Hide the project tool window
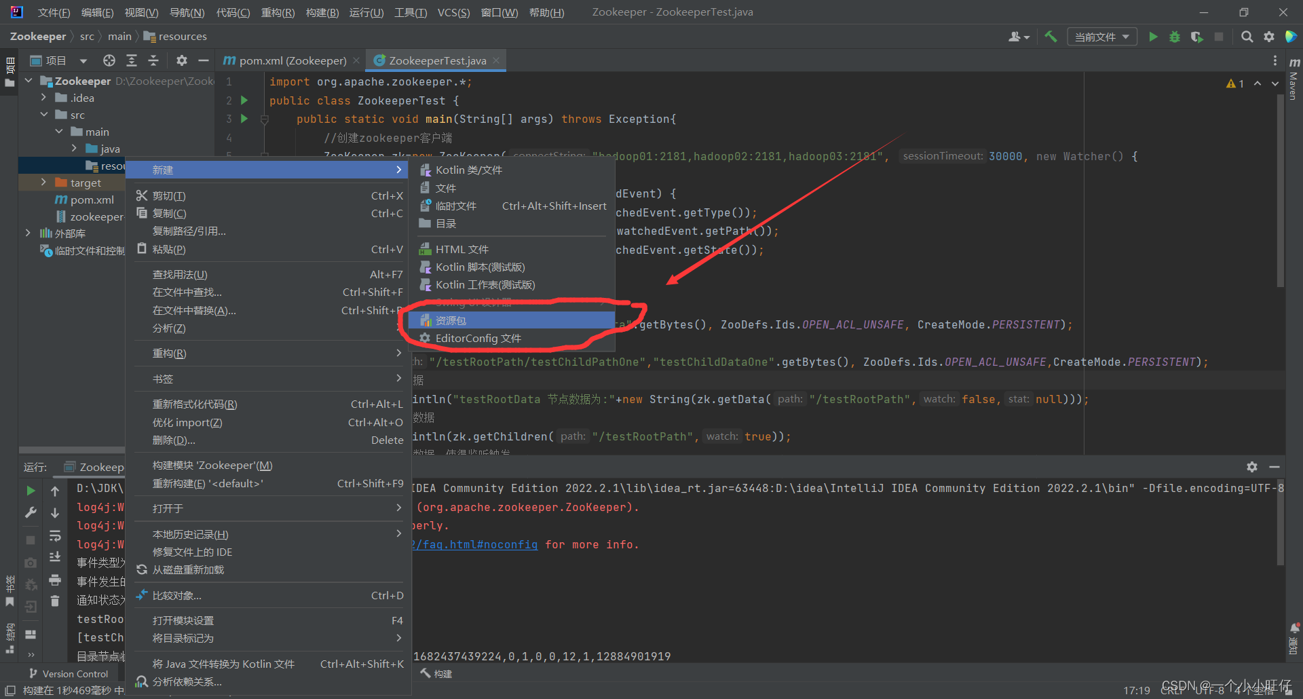1303x699 pixels. pyautogui.click(x=203, y=60)
